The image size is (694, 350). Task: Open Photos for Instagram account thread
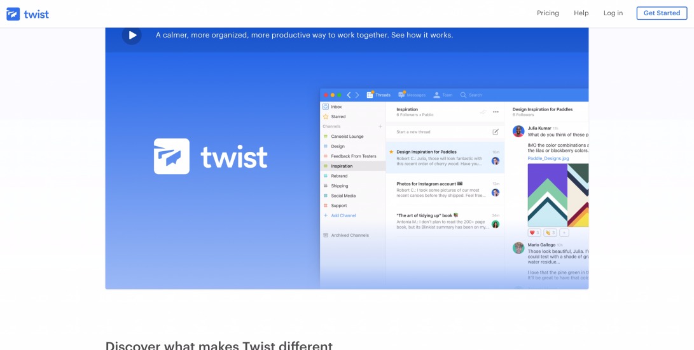[x=445, y=189]
